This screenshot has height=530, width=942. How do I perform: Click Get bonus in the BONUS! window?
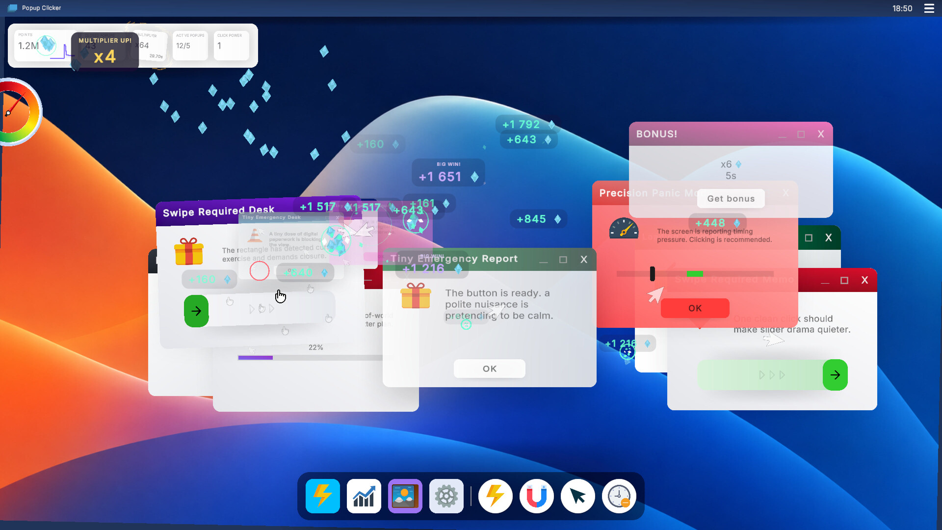(x=731, y=199)
